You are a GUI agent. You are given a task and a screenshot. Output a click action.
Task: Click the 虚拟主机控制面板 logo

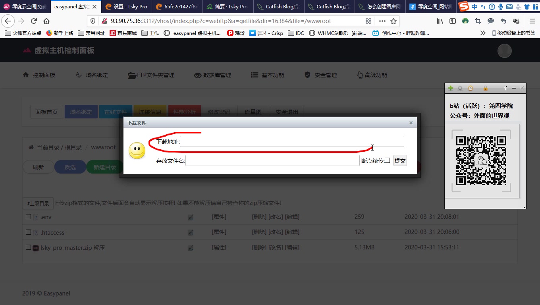tap(59, 50)
